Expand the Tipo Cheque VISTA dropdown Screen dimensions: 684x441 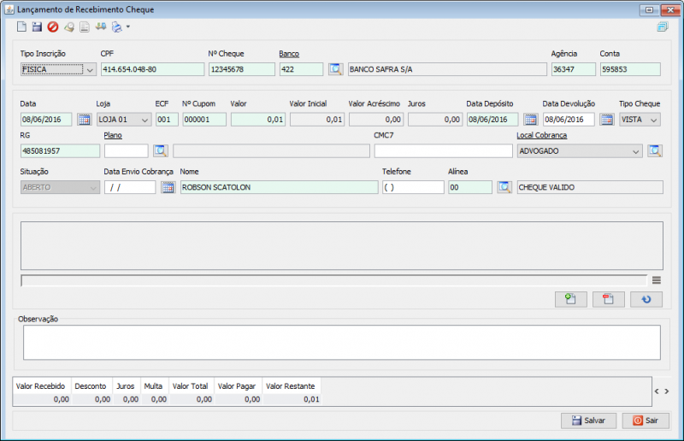(653, 120)
